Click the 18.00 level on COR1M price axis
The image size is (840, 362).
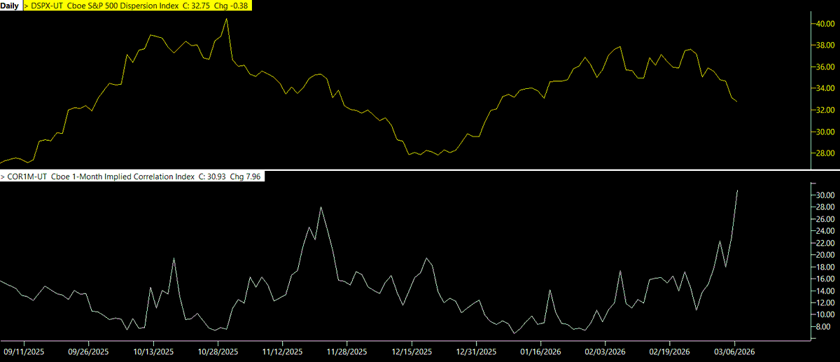[x=824, y=267]
